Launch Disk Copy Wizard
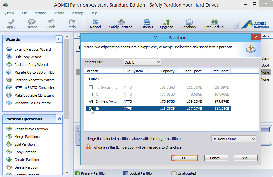 tap(28, 57)
